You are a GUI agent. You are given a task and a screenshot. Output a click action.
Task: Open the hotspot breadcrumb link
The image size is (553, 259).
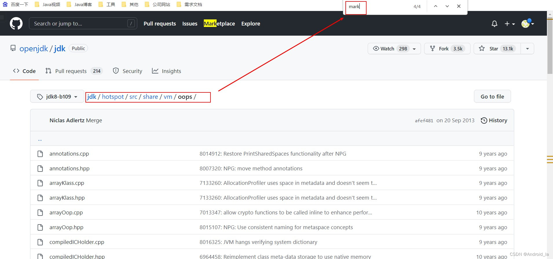(113, 97)
